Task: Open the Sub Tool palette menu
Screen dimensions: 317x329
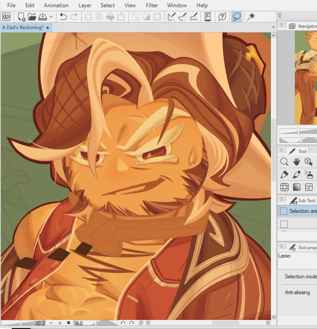Action: pos(282,199)
